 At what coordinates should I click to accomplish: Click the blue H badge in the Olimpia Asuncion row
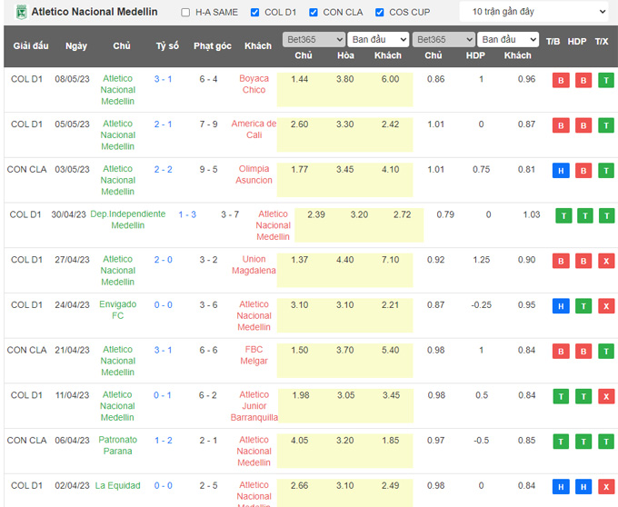click(x=561, y=170)
